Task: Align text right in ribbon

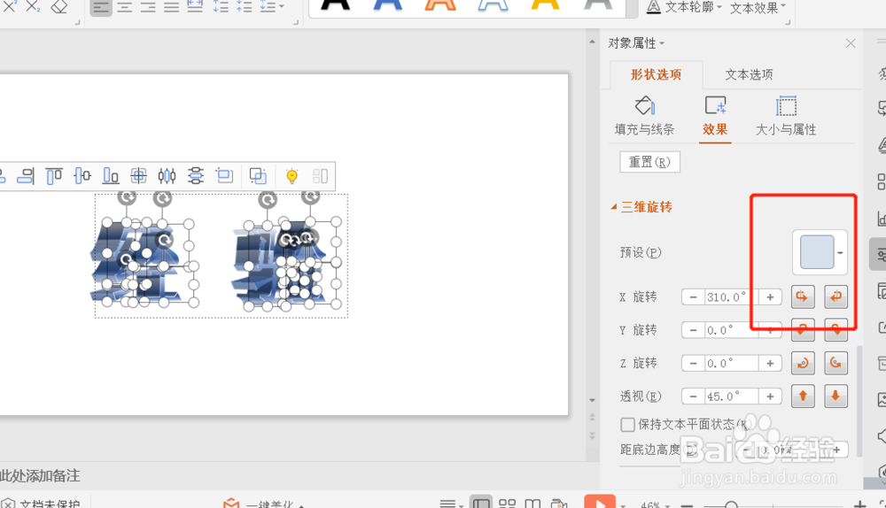Action: coord(148,7)
